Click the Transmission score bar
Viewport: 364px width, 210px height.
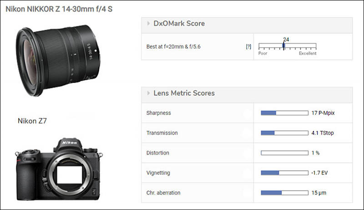point(285,133)
